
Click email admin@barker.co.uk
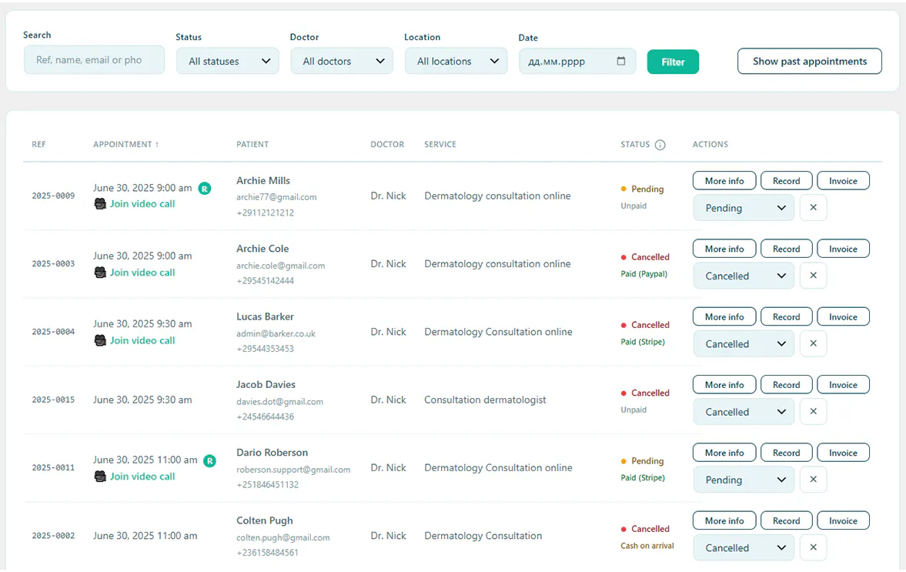[276, 333]
